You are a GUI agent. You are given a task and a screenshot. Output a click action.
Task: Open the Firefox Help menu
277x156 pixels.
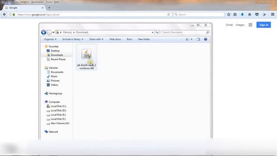coord(57,2)
